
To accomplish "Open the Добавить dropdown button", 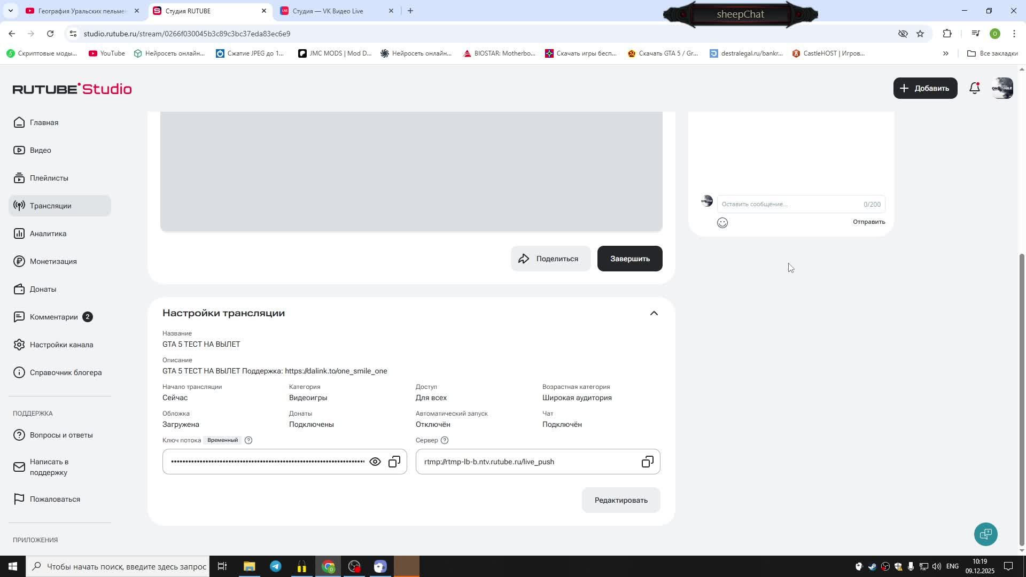I will tap(925, 88).
